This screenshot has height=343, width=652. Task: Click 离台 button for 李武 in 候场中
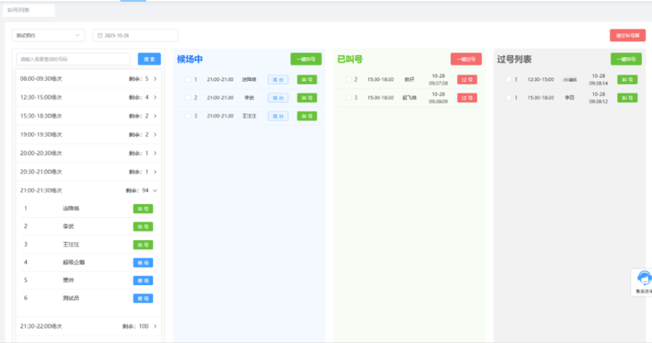tap(278, 98)
